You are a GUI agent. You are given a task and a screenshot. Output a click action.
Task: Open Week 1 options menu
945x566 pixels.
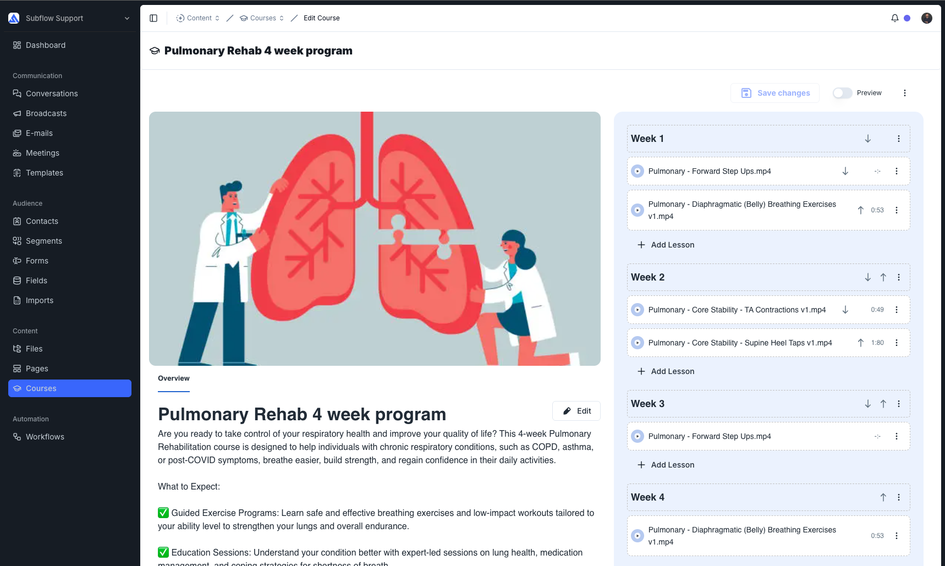click(899, 139)
